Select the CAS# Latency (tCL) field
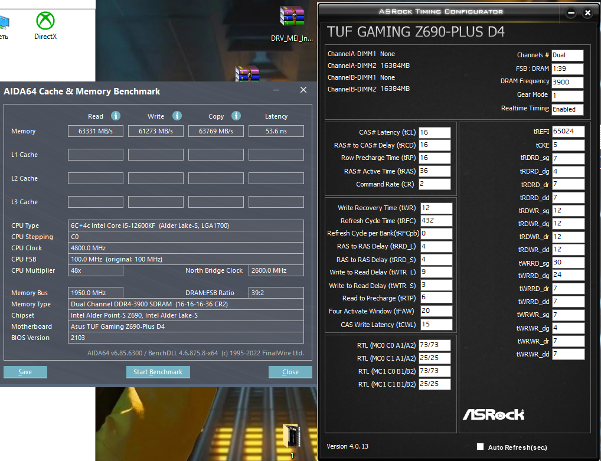The width and height of the screenshot is (601, 461). 435,133
